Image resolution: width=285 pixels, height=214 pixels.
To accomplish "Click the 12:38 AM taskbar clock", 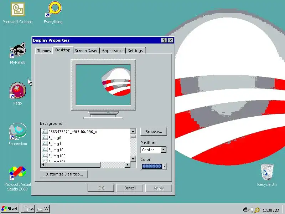I will click(x=271, y=210).
